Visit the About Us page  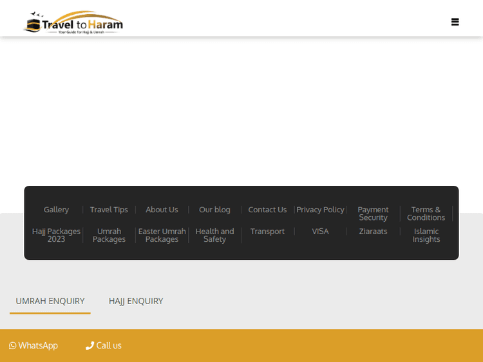[x=162, y=210]
